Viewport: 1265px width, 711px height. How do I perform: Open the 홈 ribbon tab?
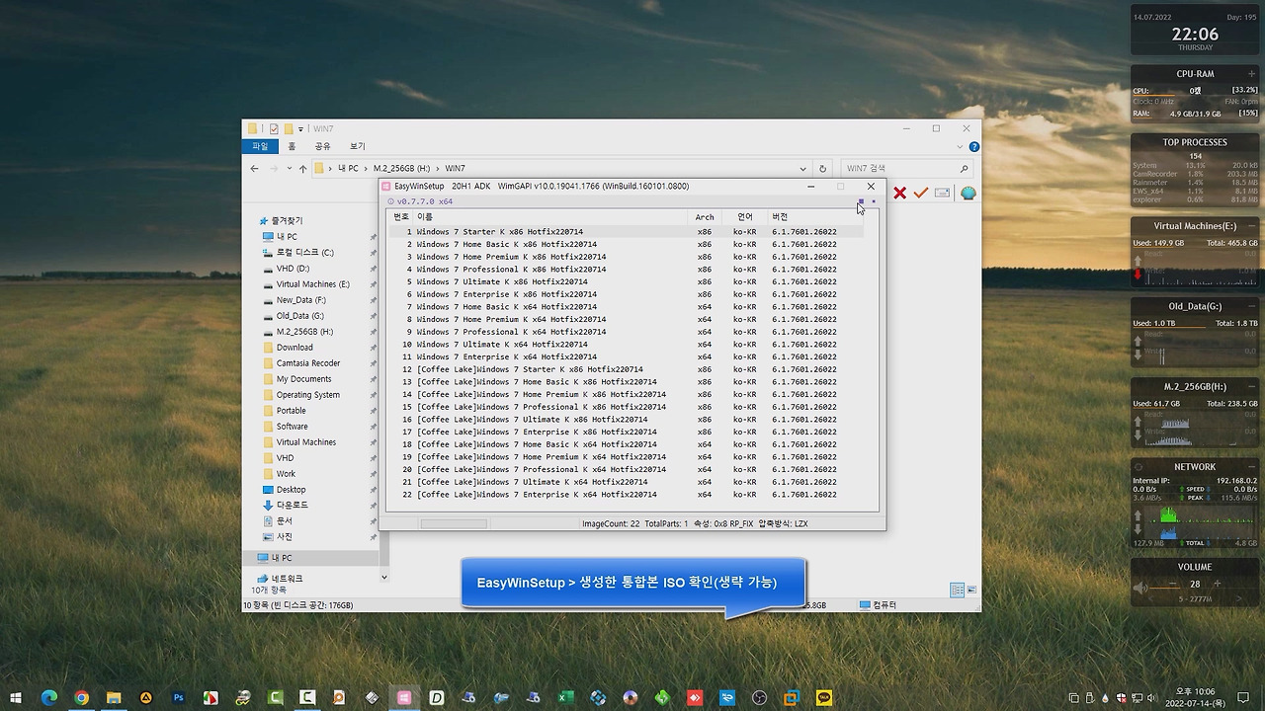pyautogui.click(x=292, y=146)
